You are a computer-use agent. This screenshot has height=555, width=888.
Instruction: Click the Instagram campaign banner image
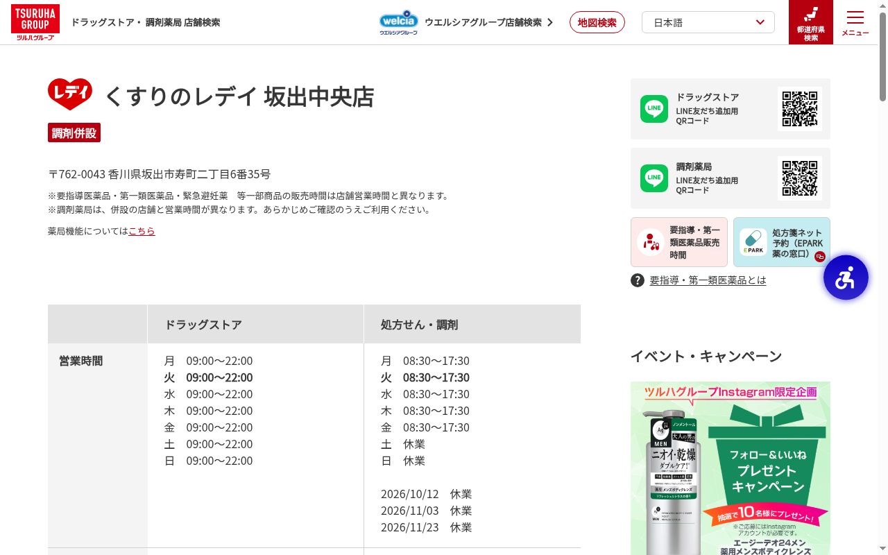click(x=731, y=468)
